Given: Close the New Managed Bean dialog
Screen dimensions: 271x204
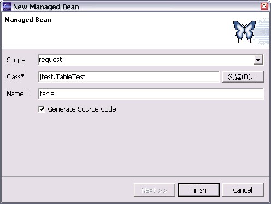Looking at the screenshot, I should [264, 7].
